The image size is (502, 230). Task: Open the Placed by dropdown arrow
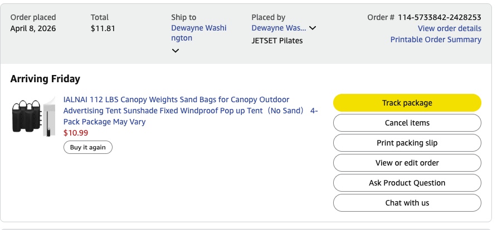pos(313,28)
